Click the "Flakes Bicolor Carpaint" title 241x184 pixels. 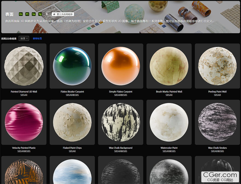click(72, 92)
